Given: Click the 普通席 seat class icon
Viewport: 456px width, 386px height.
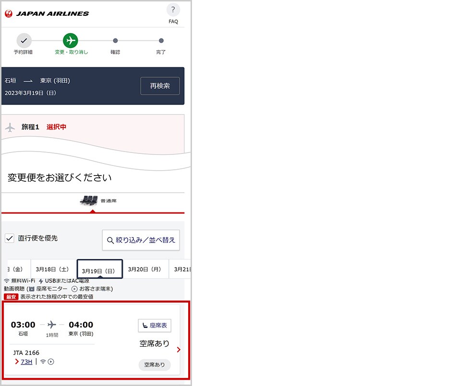Looking at the screenshot, I should click(x=90, y=201).
